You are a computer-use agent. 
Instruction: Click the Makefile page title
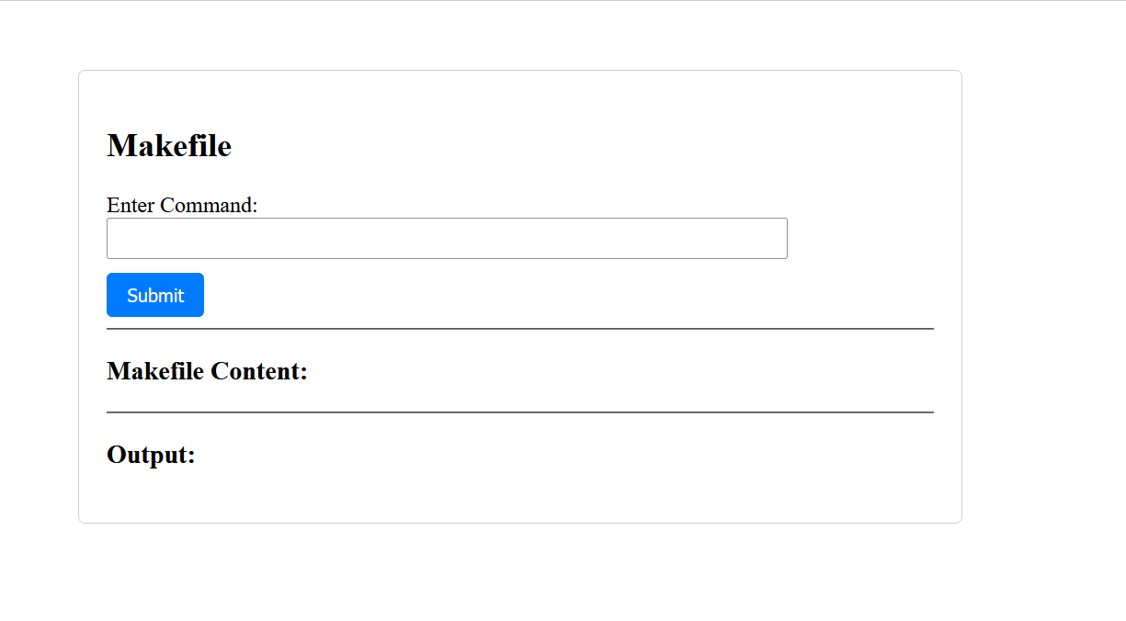pyautogui.click(x=169, y=146)
